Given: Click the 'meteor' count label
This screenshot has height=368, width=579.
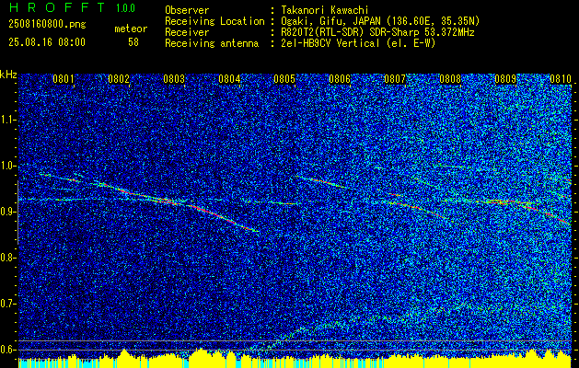Looking at the screenshot, I should (x=131, y=29).
